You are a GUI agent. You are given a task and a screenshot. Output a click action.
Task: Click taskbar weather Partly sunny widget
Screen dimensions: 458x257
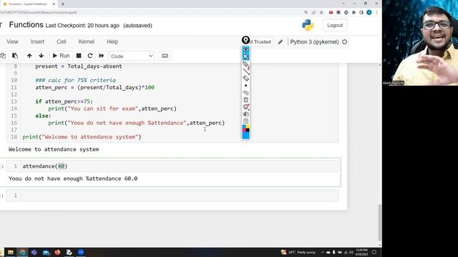click(x=298, y=252)
